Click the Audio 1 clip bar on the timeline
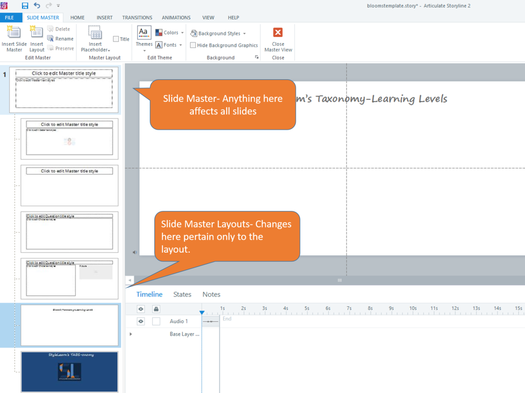The height and width of the screenshot is (393, 525). tap(210, 321)
